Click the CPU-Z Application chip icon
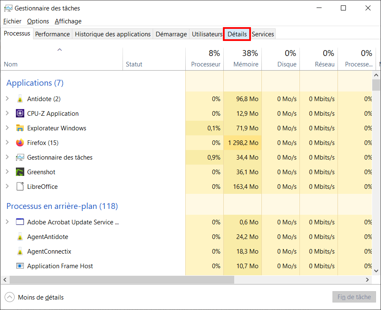This screenshot has height=310, width=381. (x=20, y=113)
